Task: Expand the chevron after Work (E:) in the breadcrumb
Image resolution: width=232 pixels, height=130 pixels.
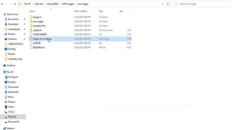Action: point(45,4)
